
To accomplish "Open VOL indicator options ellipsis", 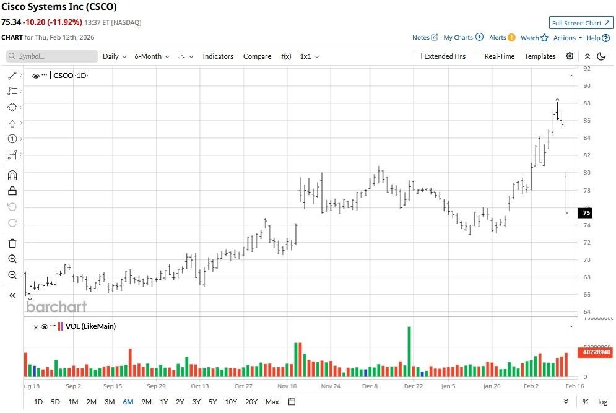I will click(x=53, y=326).
